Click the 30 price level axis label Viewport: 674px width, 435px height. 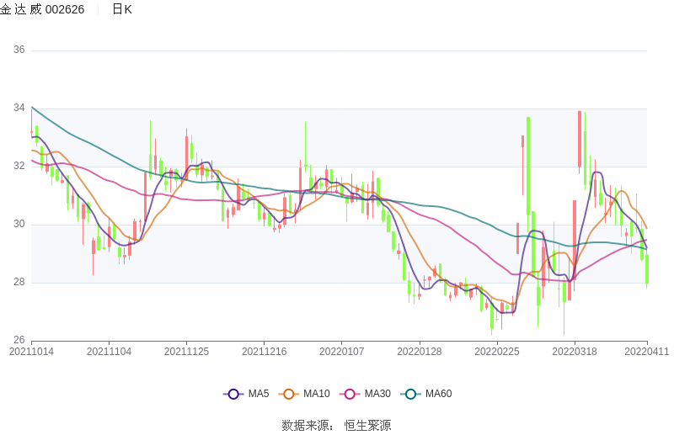19,225
